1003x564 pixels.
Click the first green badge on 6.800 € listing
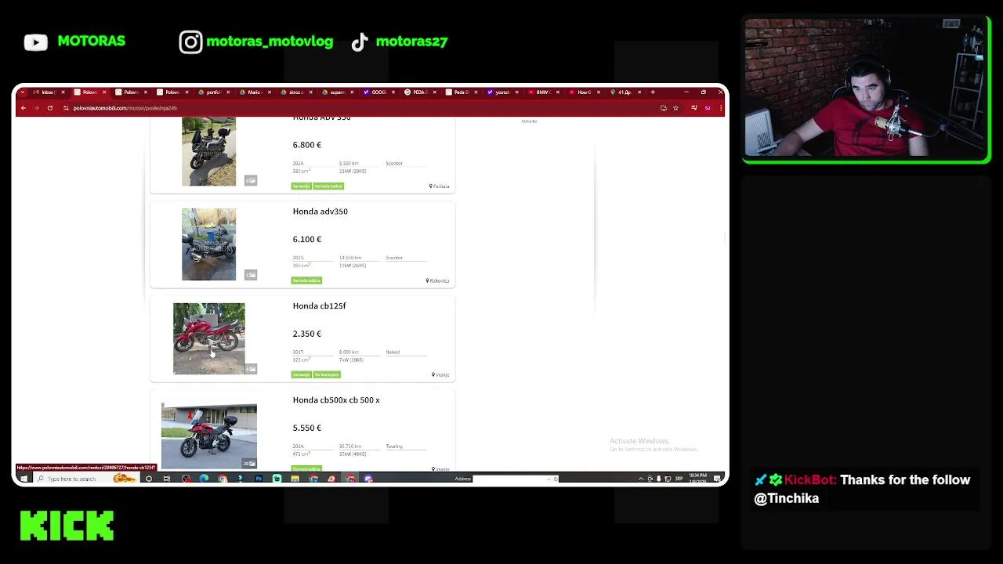click(x=302, y=186)
